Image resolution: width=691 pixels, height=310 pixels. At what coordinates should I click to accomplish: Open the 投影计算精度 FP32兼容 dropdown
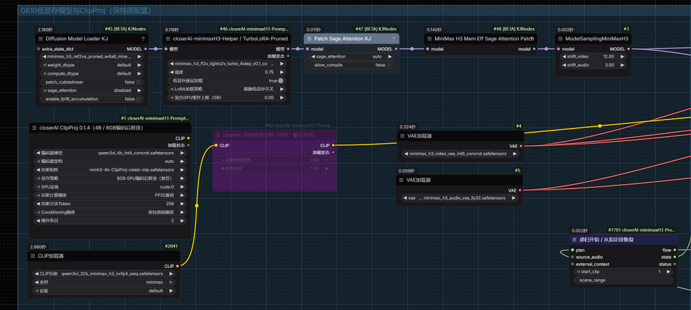[x=110, y=195]
